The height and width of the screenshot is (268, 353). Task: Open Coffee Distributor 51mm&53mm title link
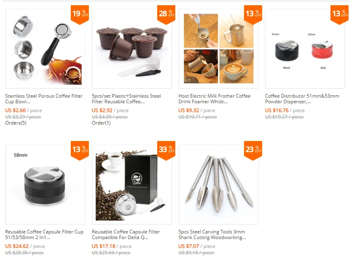302,98
